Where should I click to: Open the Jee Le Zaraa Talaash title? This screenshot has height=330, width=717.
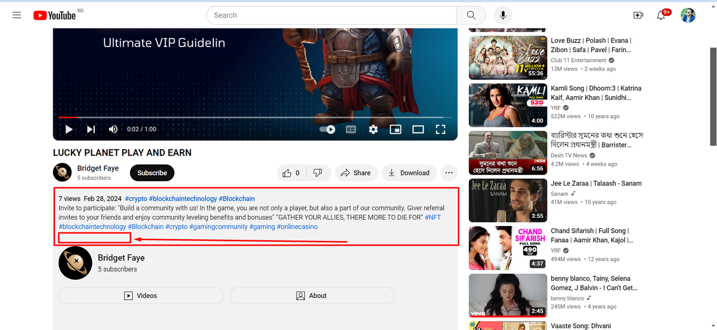point(596,183)
